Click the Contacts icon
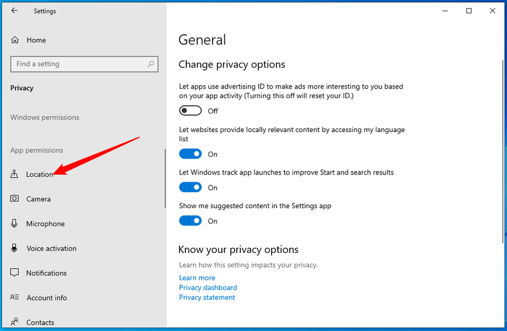This screenshot has height=331, width=507. tap(15, 322)
